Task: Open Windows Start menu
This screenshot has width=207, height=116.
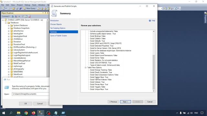Action: 4,113
